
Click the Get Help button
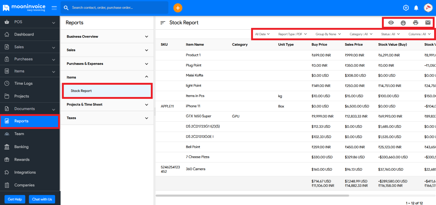click(x=15, y=199)
